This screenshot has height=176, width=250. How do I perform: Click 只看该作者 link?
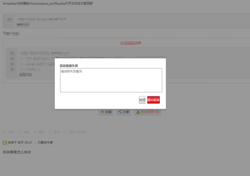point(45,143)
